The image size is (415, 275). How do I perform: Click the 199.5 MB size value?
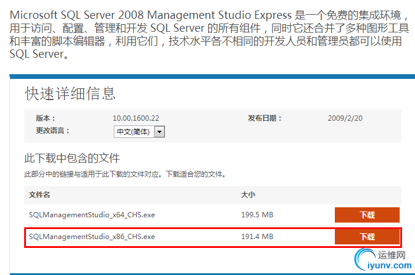click(257, 215)
